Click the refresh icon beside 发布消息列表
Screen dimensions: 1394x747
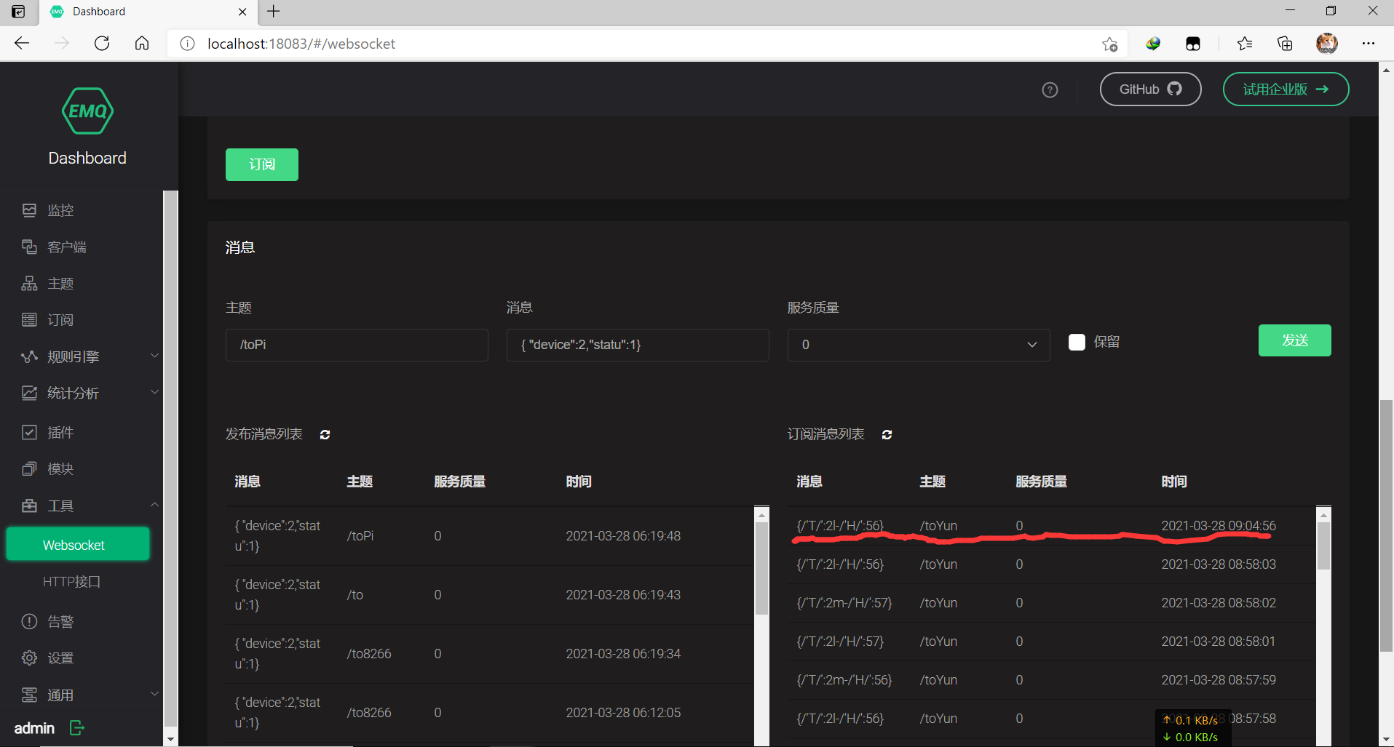click(x=325, y=434)
